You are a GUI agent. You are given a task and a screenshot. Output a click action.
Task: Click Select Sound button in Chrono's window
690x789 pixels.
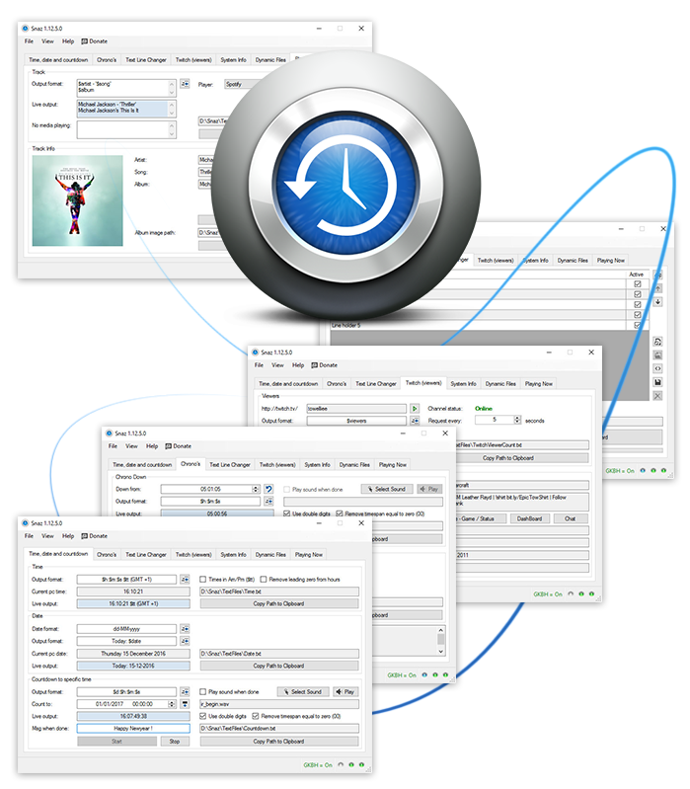pyautogui.click(x=387, y=489)
